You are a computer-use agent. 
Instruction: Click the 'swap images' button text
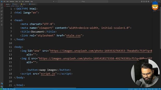tap(48, 70)
